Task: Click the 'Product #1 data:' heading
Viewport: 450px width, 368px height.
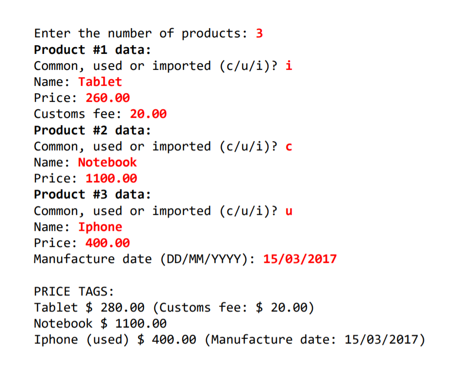Action: (x=93, y=50)
